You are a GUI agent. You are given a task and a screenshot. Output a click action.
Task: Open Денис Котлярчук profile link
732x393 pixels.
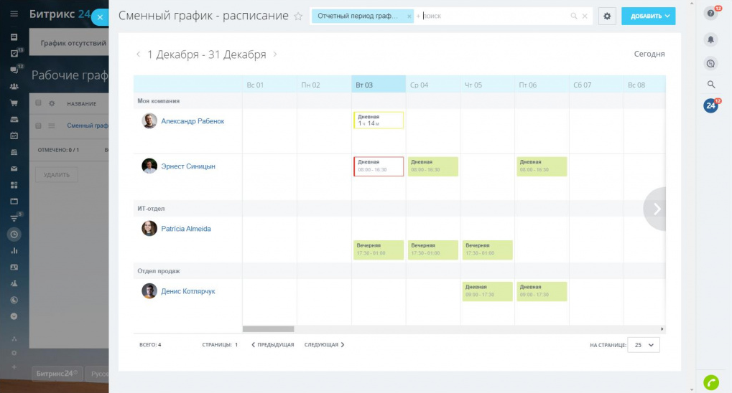click(188, 291)
